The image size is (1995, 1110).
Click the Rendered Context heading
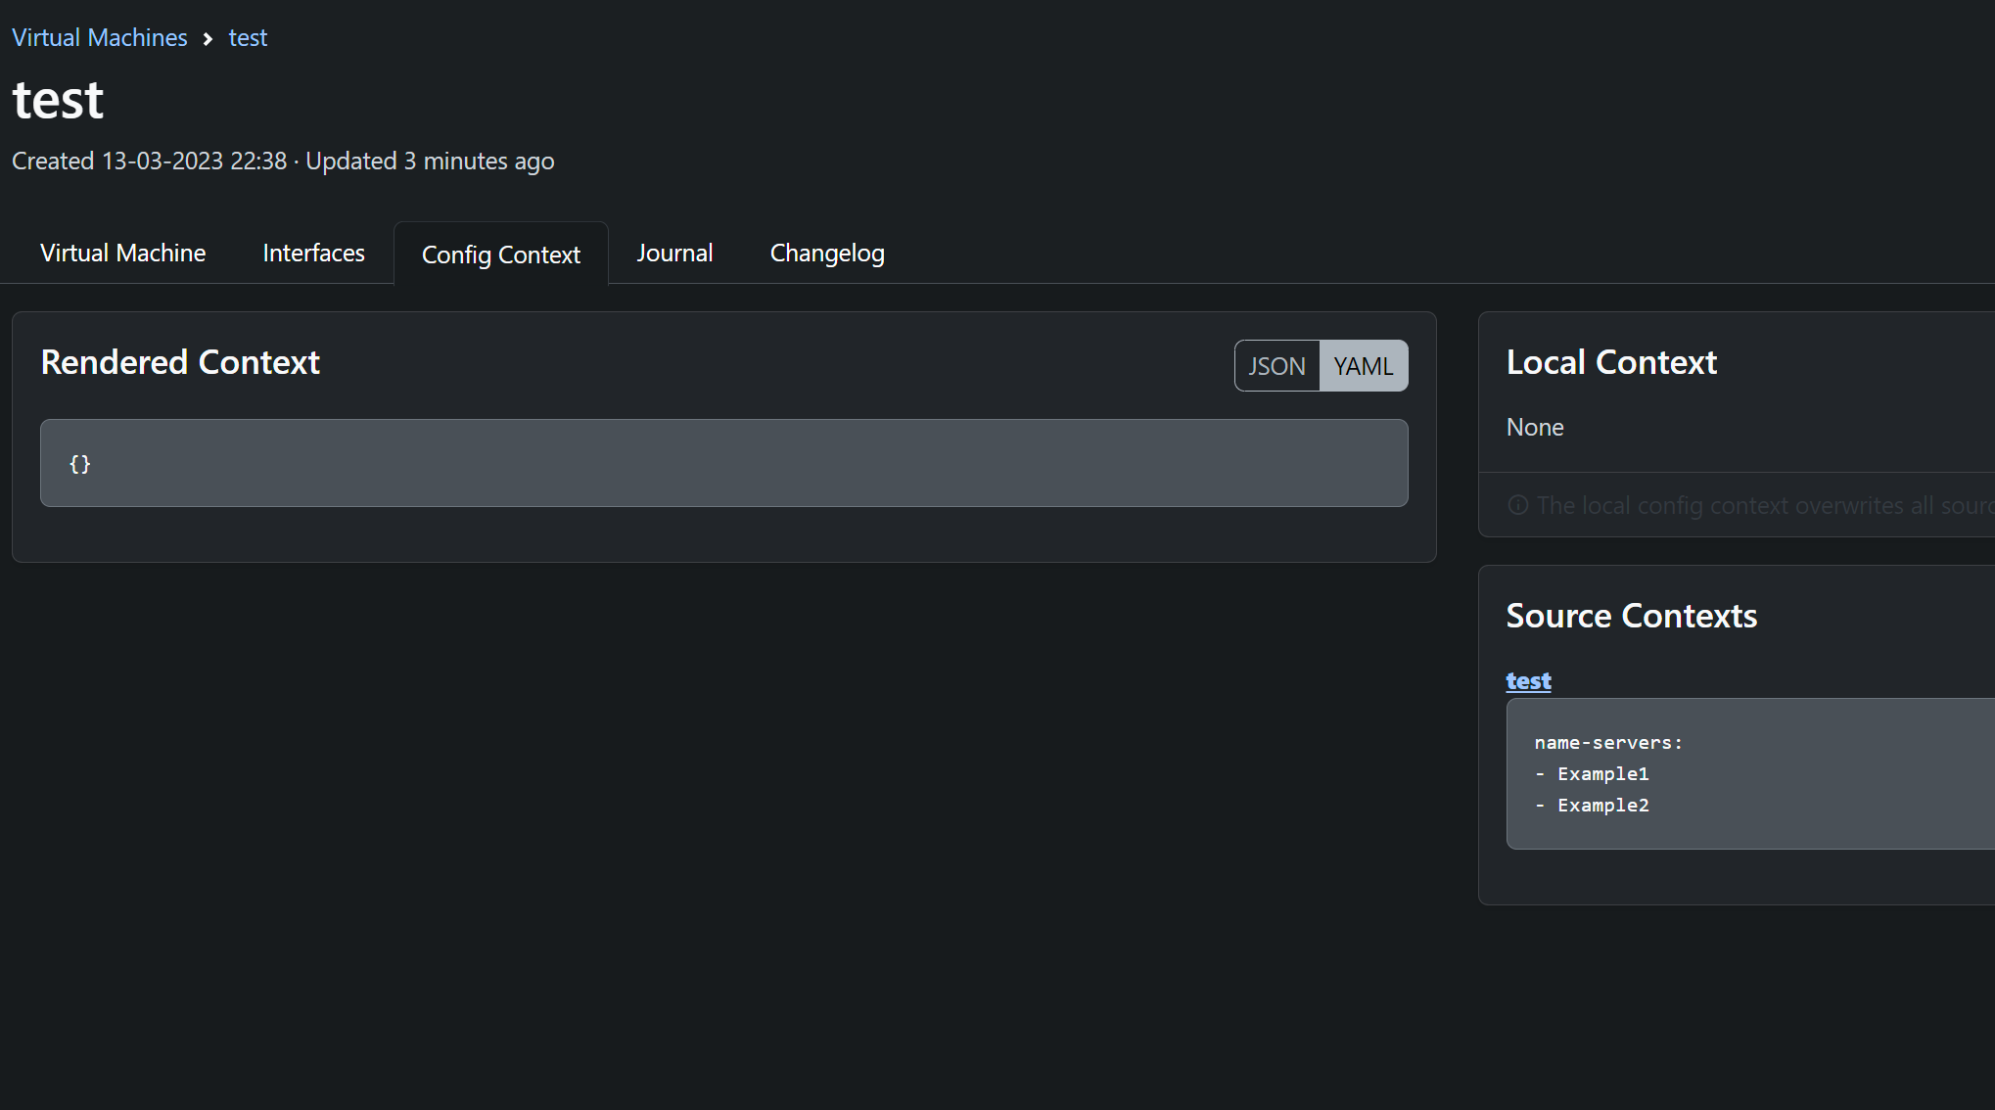(180, 362)
